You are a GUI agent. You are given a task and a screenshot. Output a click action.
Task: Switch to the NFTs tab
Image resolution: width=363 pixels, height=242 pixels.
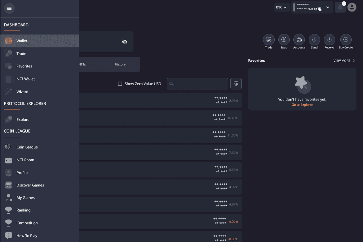[82, 64]
